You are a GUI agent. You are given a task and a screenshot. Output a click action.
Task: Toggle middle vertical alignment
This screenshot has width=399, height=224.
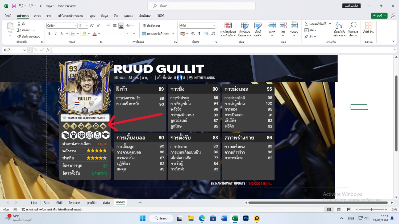point(115,26)
